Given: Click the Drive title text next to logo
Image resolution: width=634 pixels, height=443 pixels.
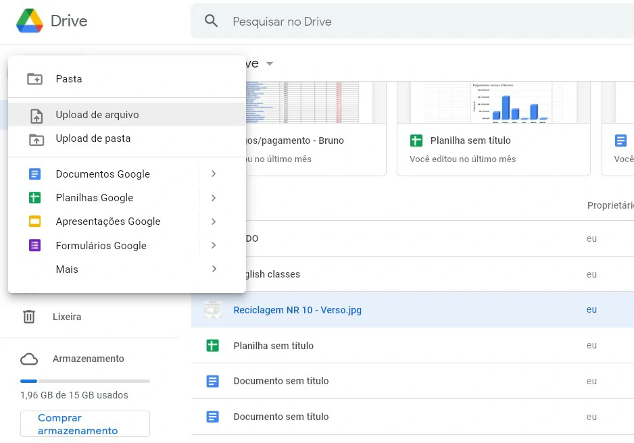Looking at the screenshot, I should coord(69,21).
